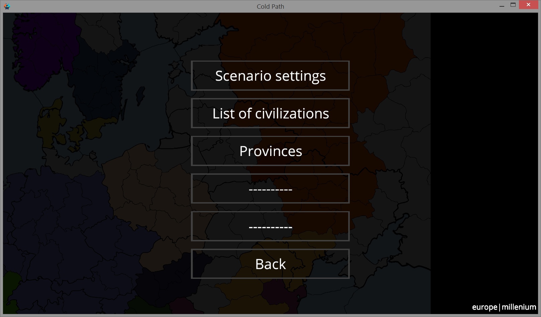
Task: Close the Cold Path window
Action: pos(528,5)
